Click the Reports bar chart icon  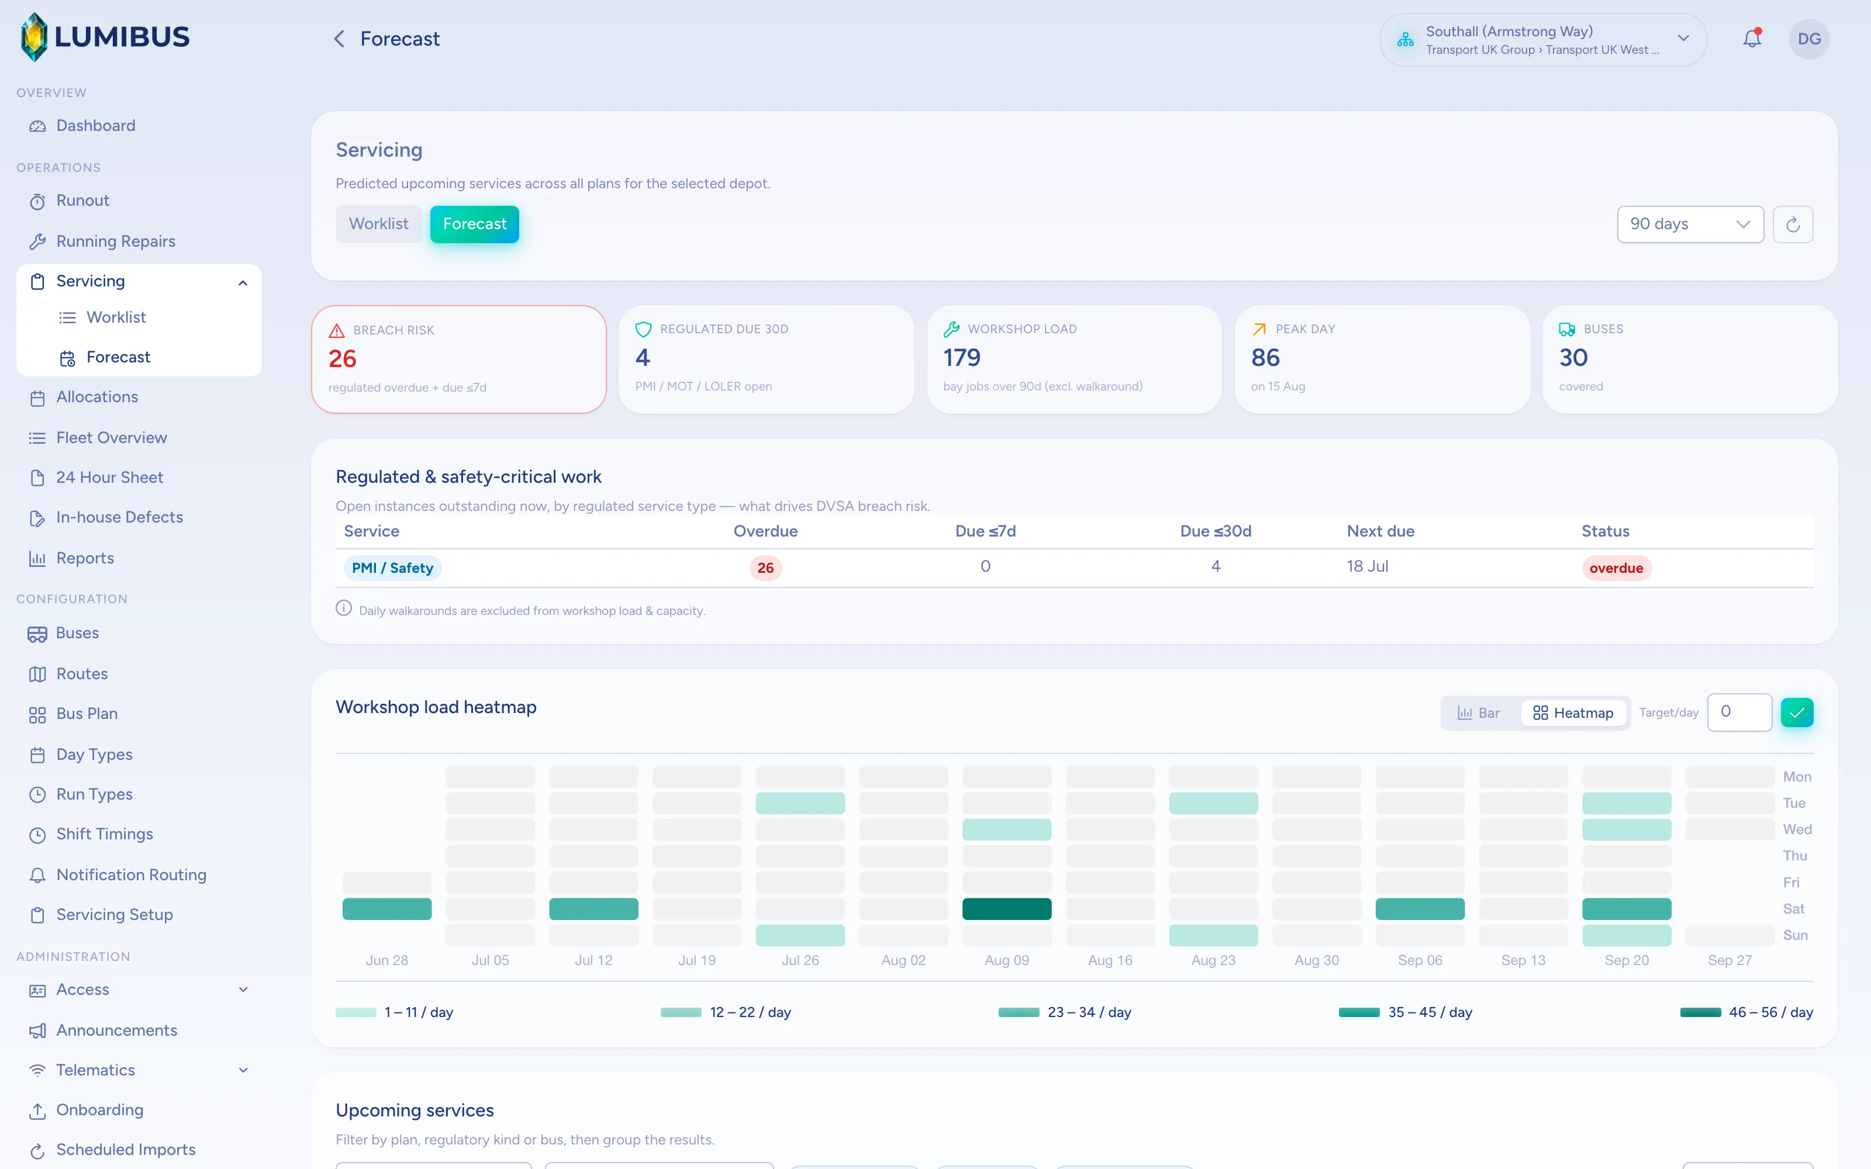(37, 558)
